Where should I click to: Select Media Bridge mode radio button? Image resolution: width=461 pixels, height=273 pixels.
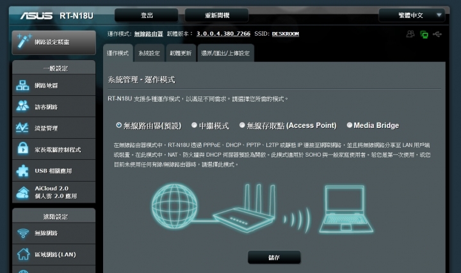(350, 125)
